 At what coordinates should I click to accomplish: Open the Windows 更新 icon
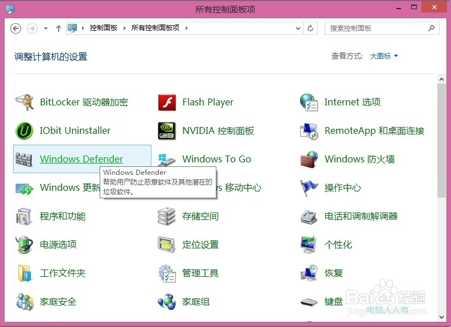(24, 188)
